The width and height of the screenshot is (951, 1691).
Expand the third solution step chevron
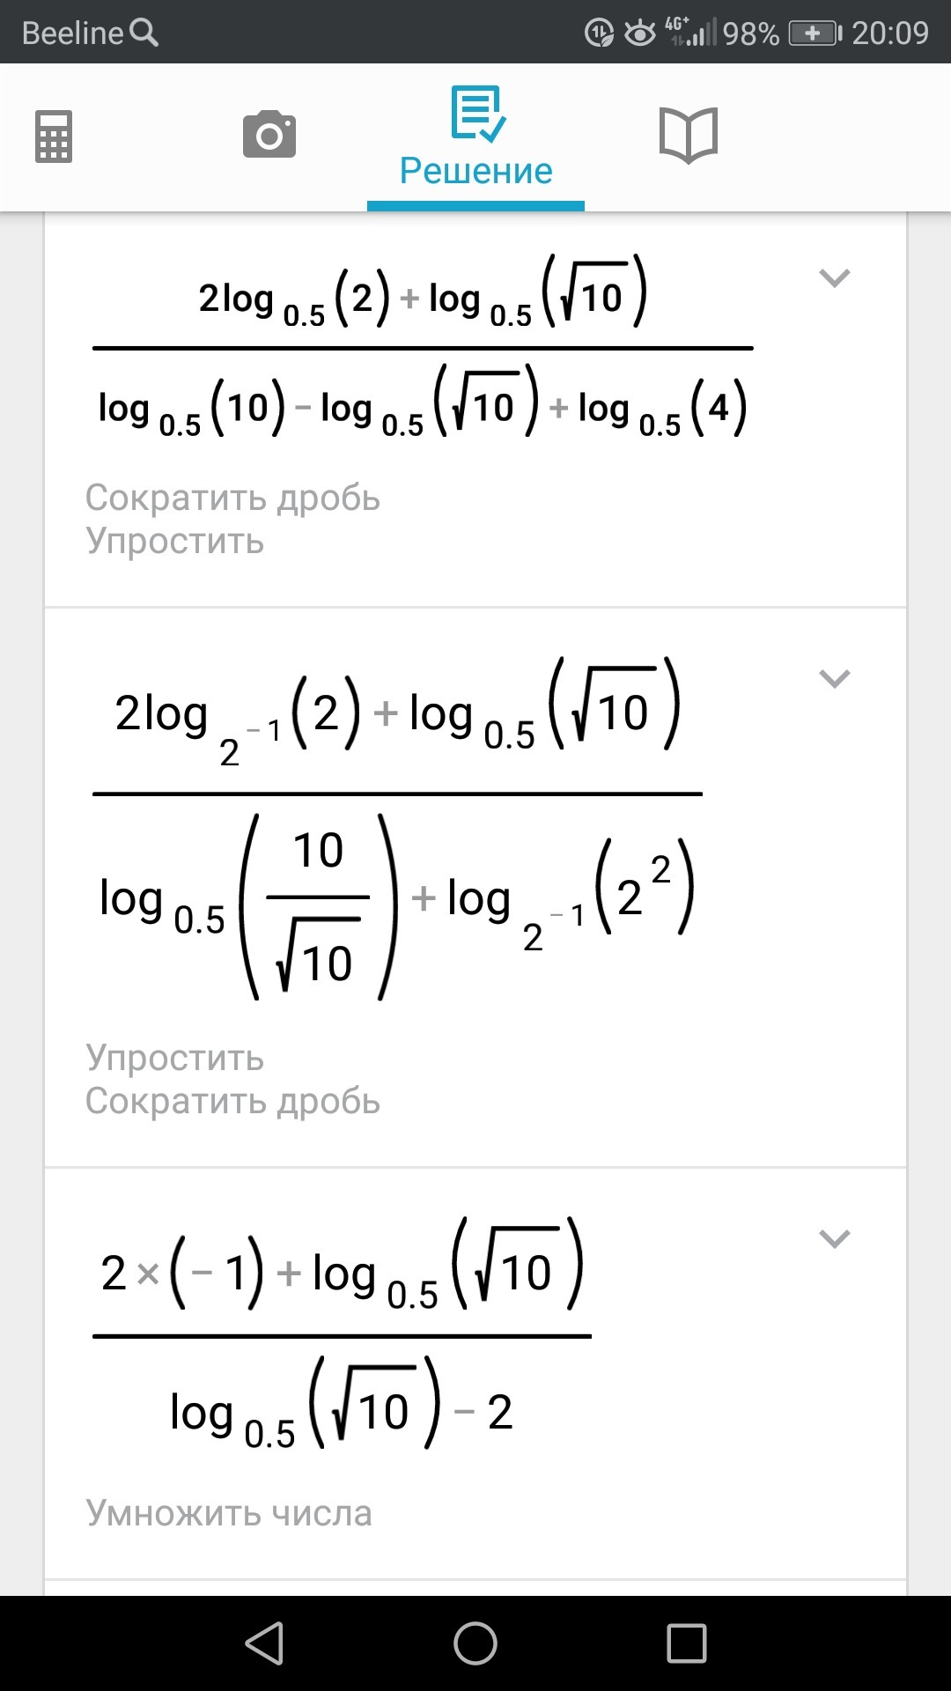pos(834,1239)
